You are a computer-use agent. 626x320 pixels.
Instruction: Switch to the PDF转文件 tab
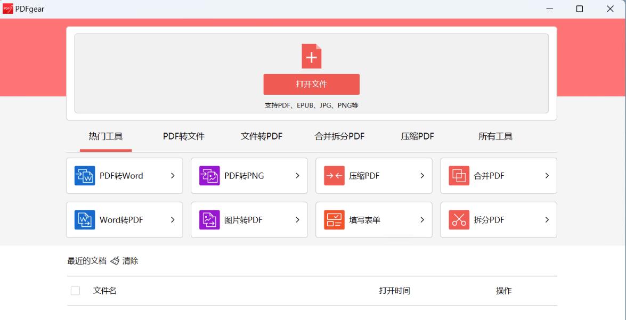coord(184,136)
